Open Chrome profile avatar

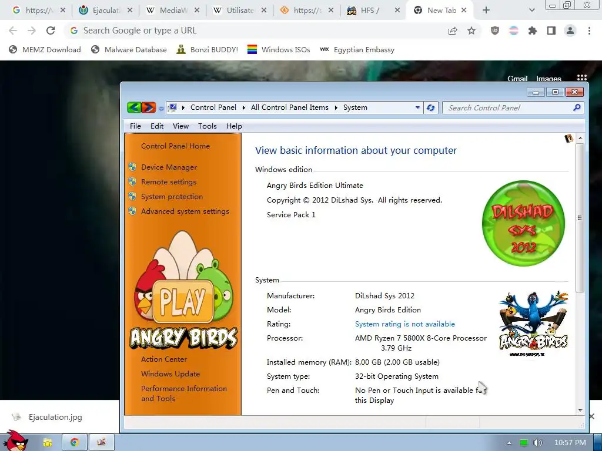(x=570, y=31)
